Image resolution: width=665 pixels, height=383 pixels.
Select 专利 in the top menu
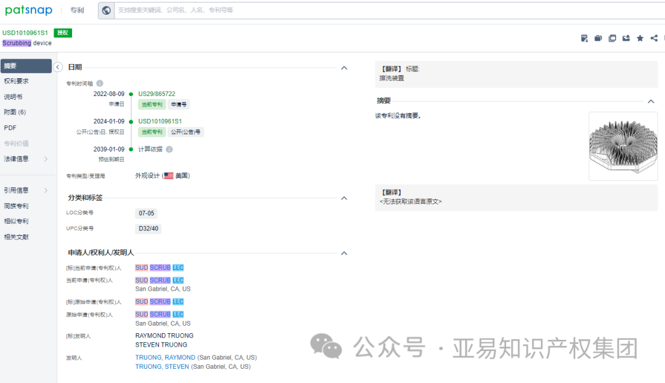76,10
